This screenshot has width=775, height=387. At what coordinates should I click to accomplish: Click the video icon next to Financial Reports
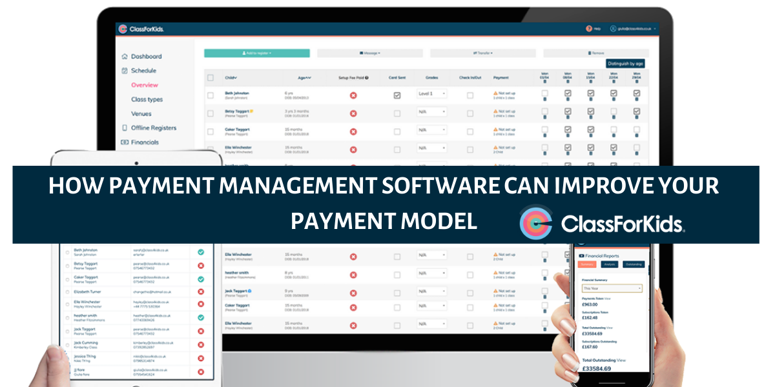(581, 256)
